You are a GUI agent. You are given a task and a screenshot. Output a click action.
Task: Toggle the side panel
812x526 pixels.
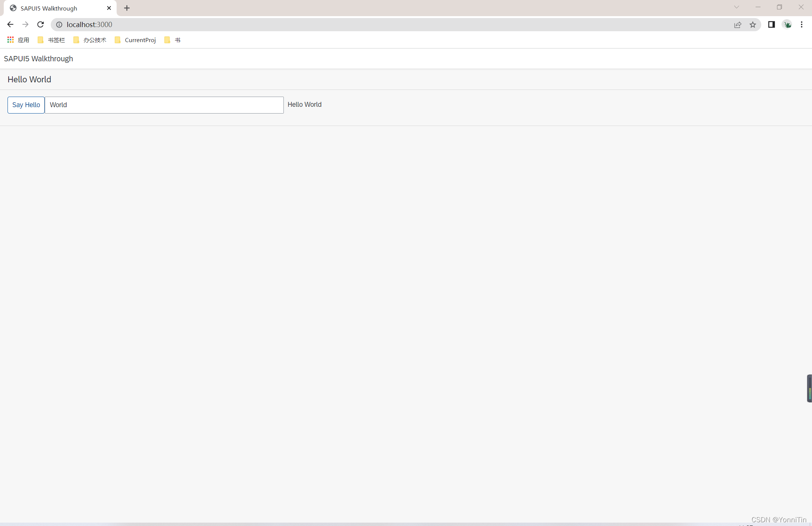click(x=771, y=24)
